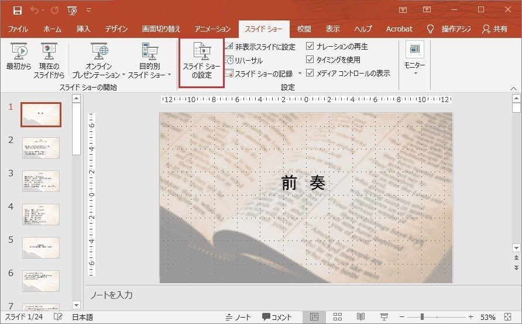The image size is (522, 324).
Task: Click the spell check icon in status bar
Action: (x=58, y=317)
